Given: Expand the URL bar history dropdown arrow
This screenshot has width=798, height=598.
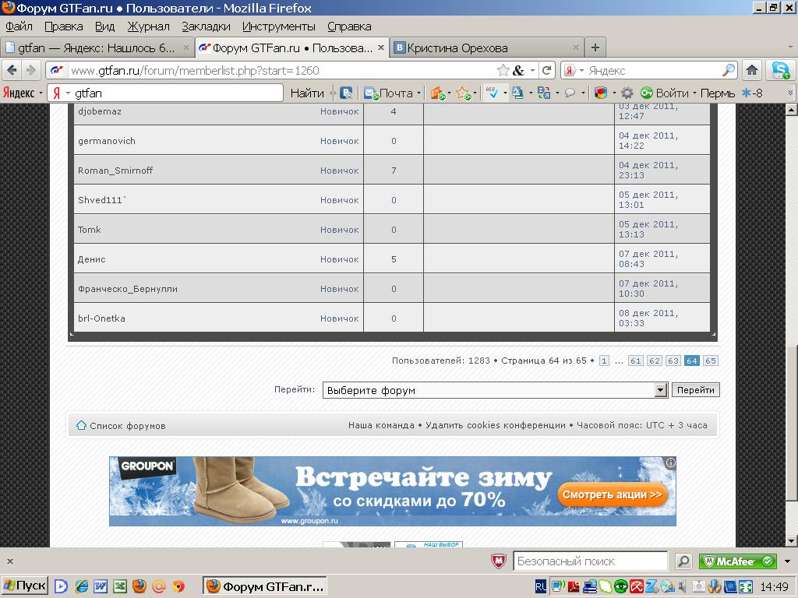Looking at the screenshot, I should [x=532, y=70].
